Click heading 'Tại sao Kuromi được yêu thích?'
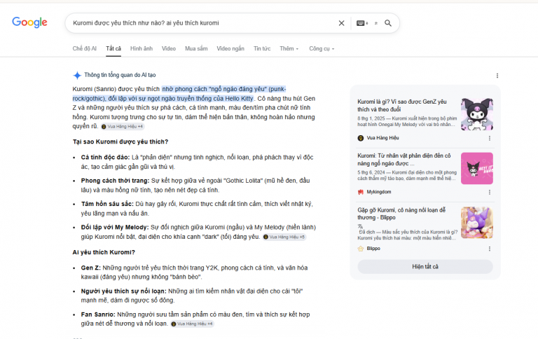Screen dimensions: 538x339 click(120, 141)
